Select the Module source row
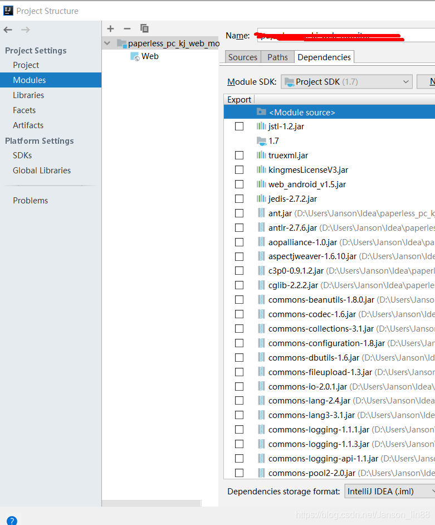This screenshot has width=435, height=525. [x=329, y=112]
